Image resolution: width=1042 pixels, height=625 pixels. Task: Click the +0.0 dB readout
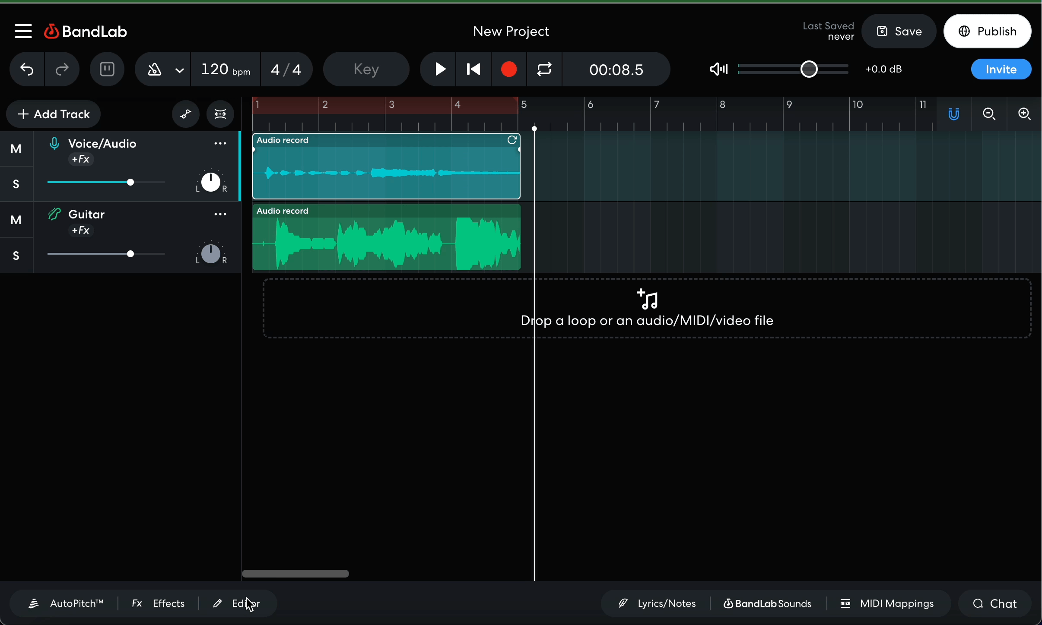tap(883, 69)
